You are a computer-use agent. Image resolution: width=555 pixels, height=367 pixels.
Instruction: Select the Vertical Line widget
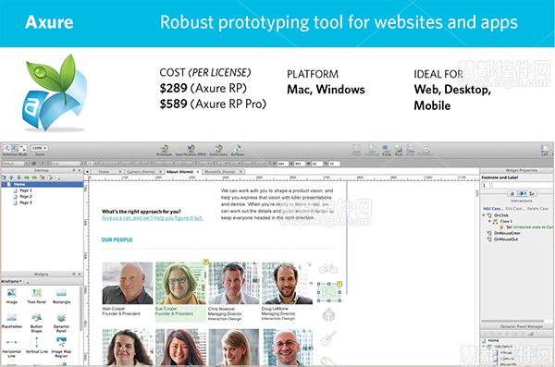click(36, 345)
